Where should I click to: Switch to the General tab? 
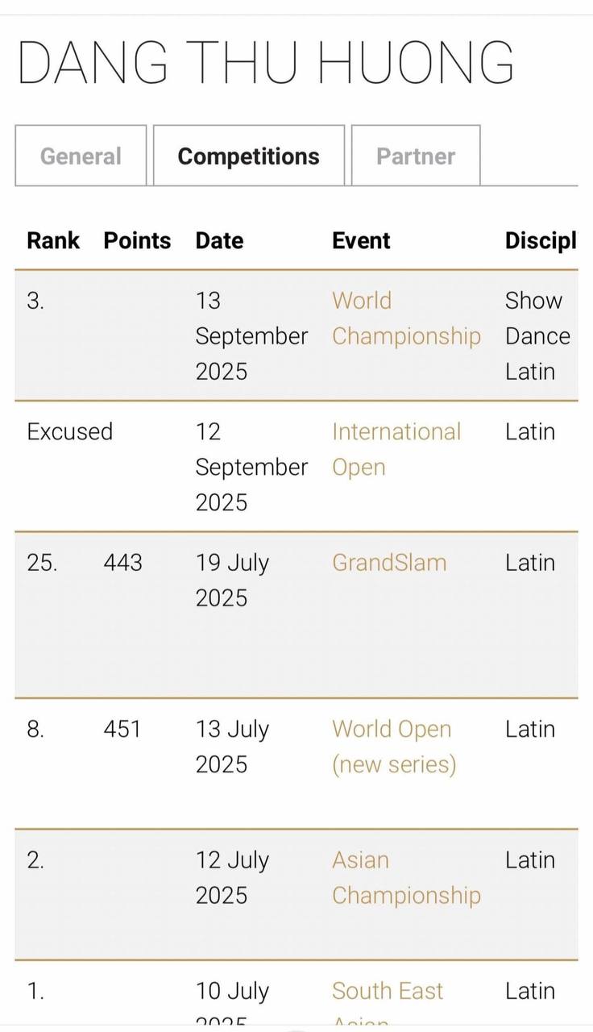click(81, 156)
